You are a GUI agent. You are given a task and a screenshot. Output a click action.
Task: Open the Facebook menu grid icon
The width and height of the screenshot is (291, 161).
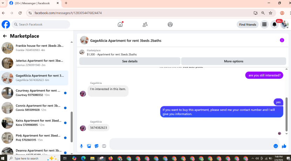(x=264, y=24)
